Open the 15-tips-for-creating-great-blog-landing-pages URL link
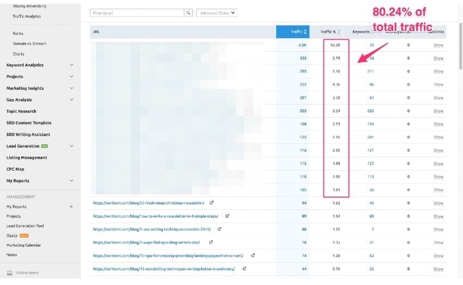Screen dimensions: 463x285 [168, 256]
